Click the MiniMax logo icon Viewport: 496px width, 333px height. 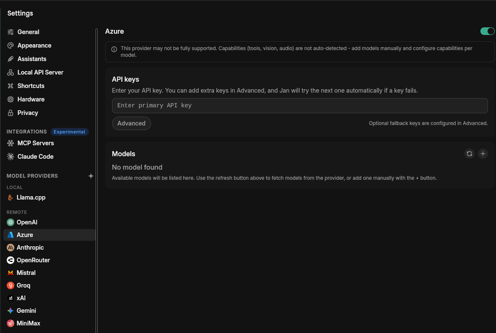click(11, 323)
